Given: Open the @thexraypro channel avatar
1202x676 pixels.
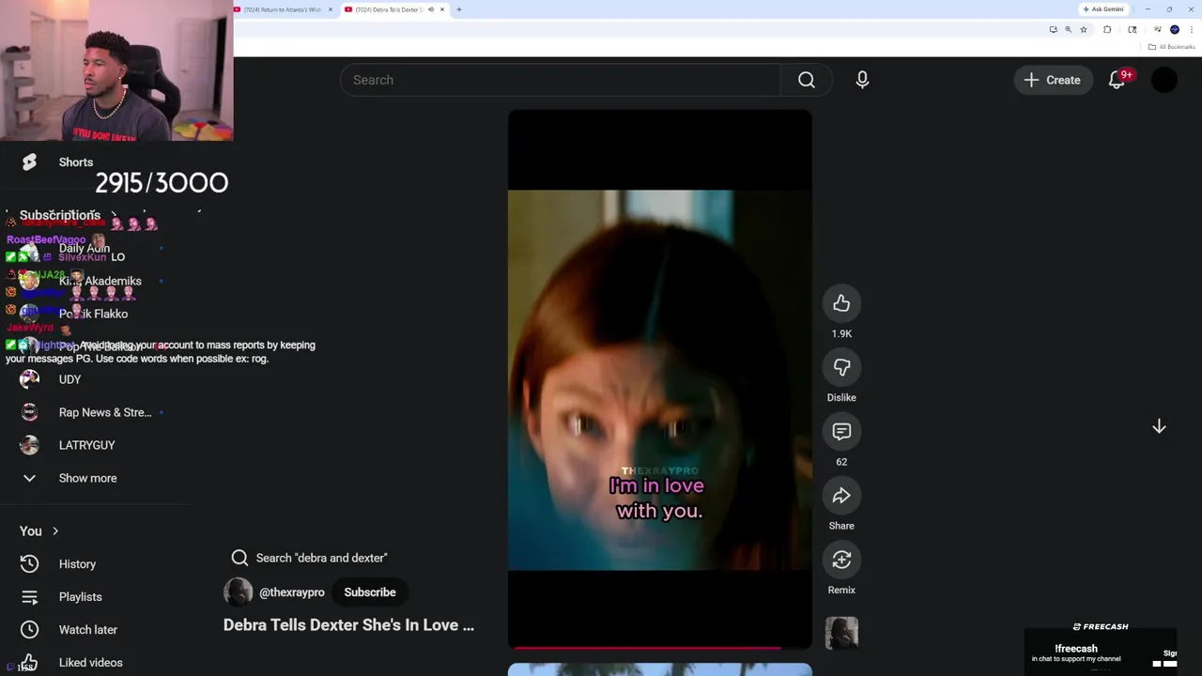Looking at the screenshot, I should 239,592.
